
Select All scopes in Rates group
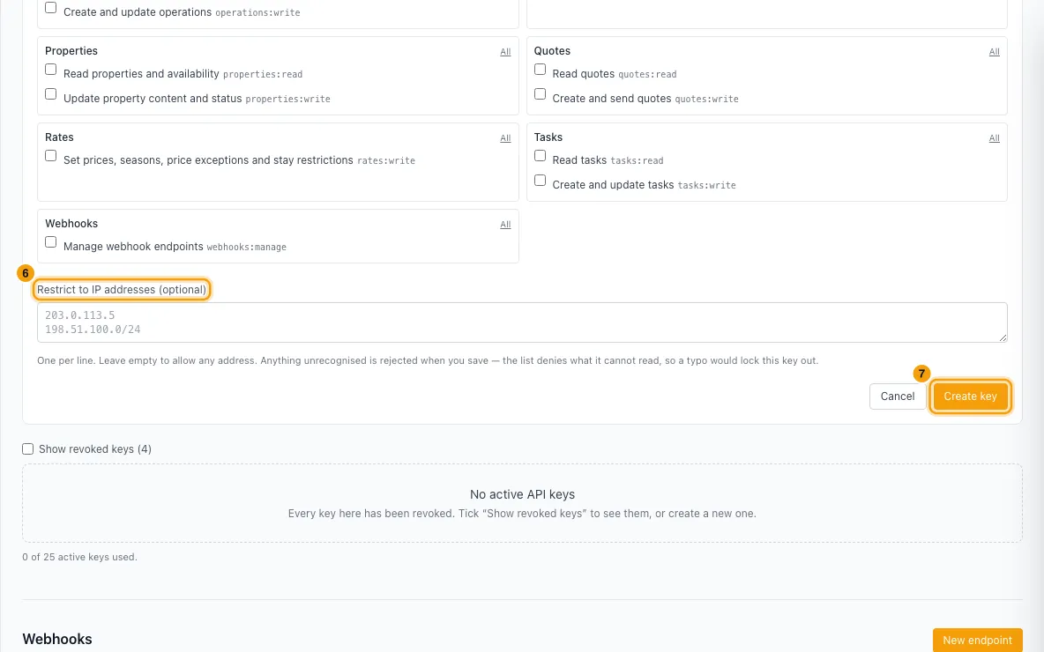click(505, 138)
